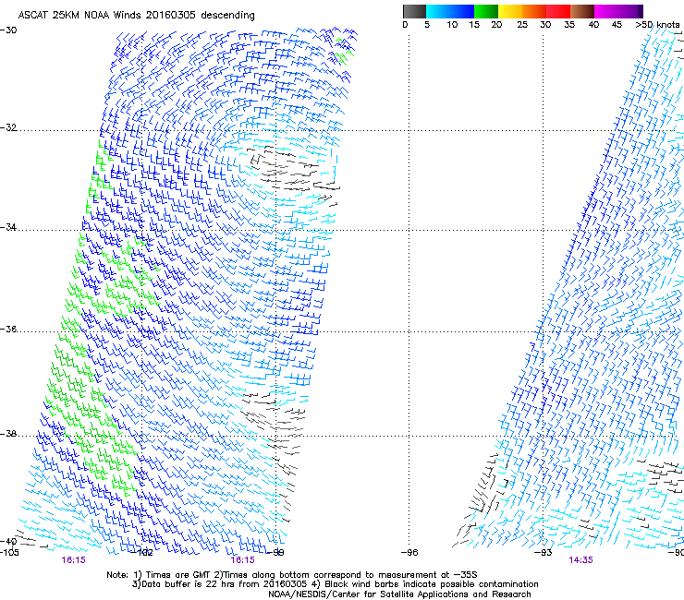Click the green 15-20 knots color swatch

486,11
